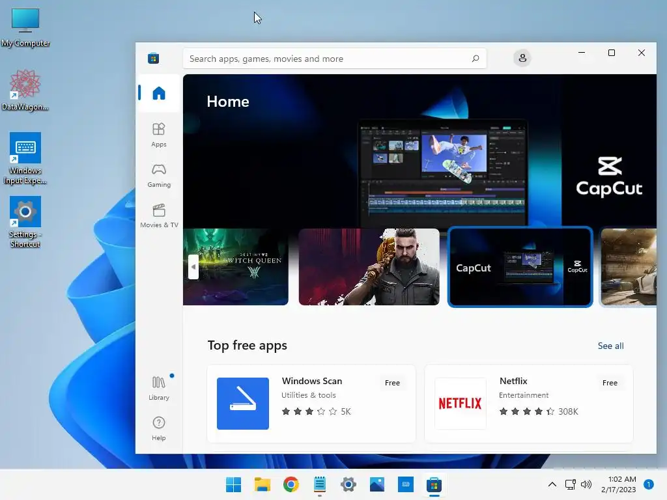This screenshot has width=667, height=500.
Task: Open the Windows Start menu
Action: click(x=234, y=484)
